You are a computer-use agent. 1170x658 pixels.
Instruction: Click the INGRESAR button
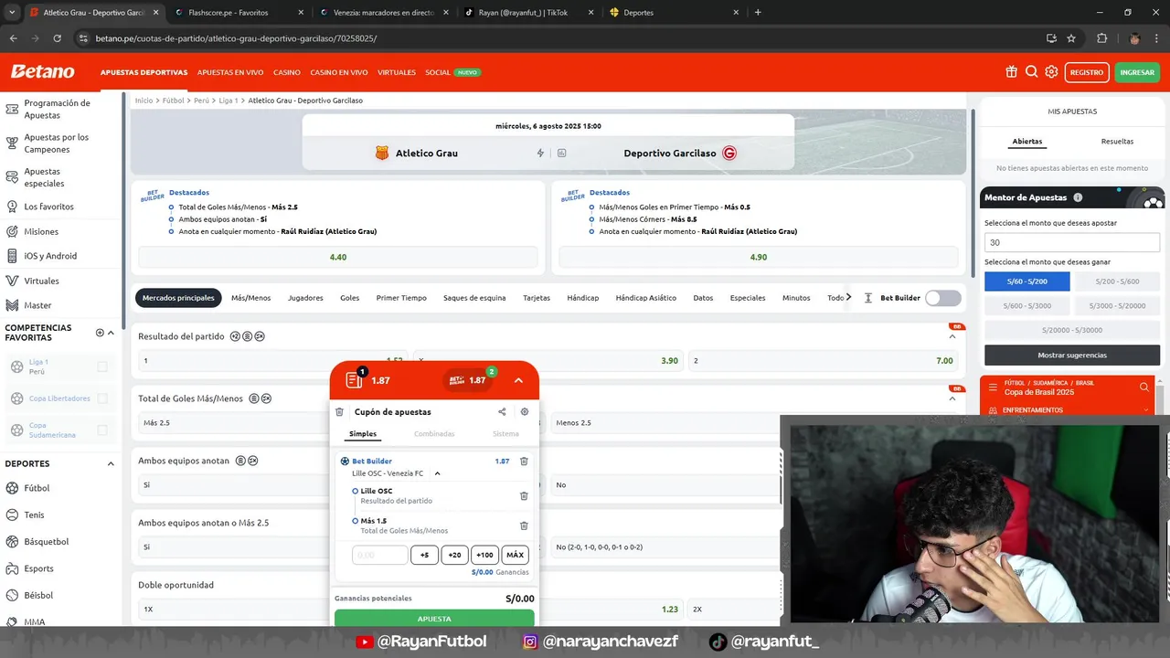pyautogui.click(x=1137, y=72)
